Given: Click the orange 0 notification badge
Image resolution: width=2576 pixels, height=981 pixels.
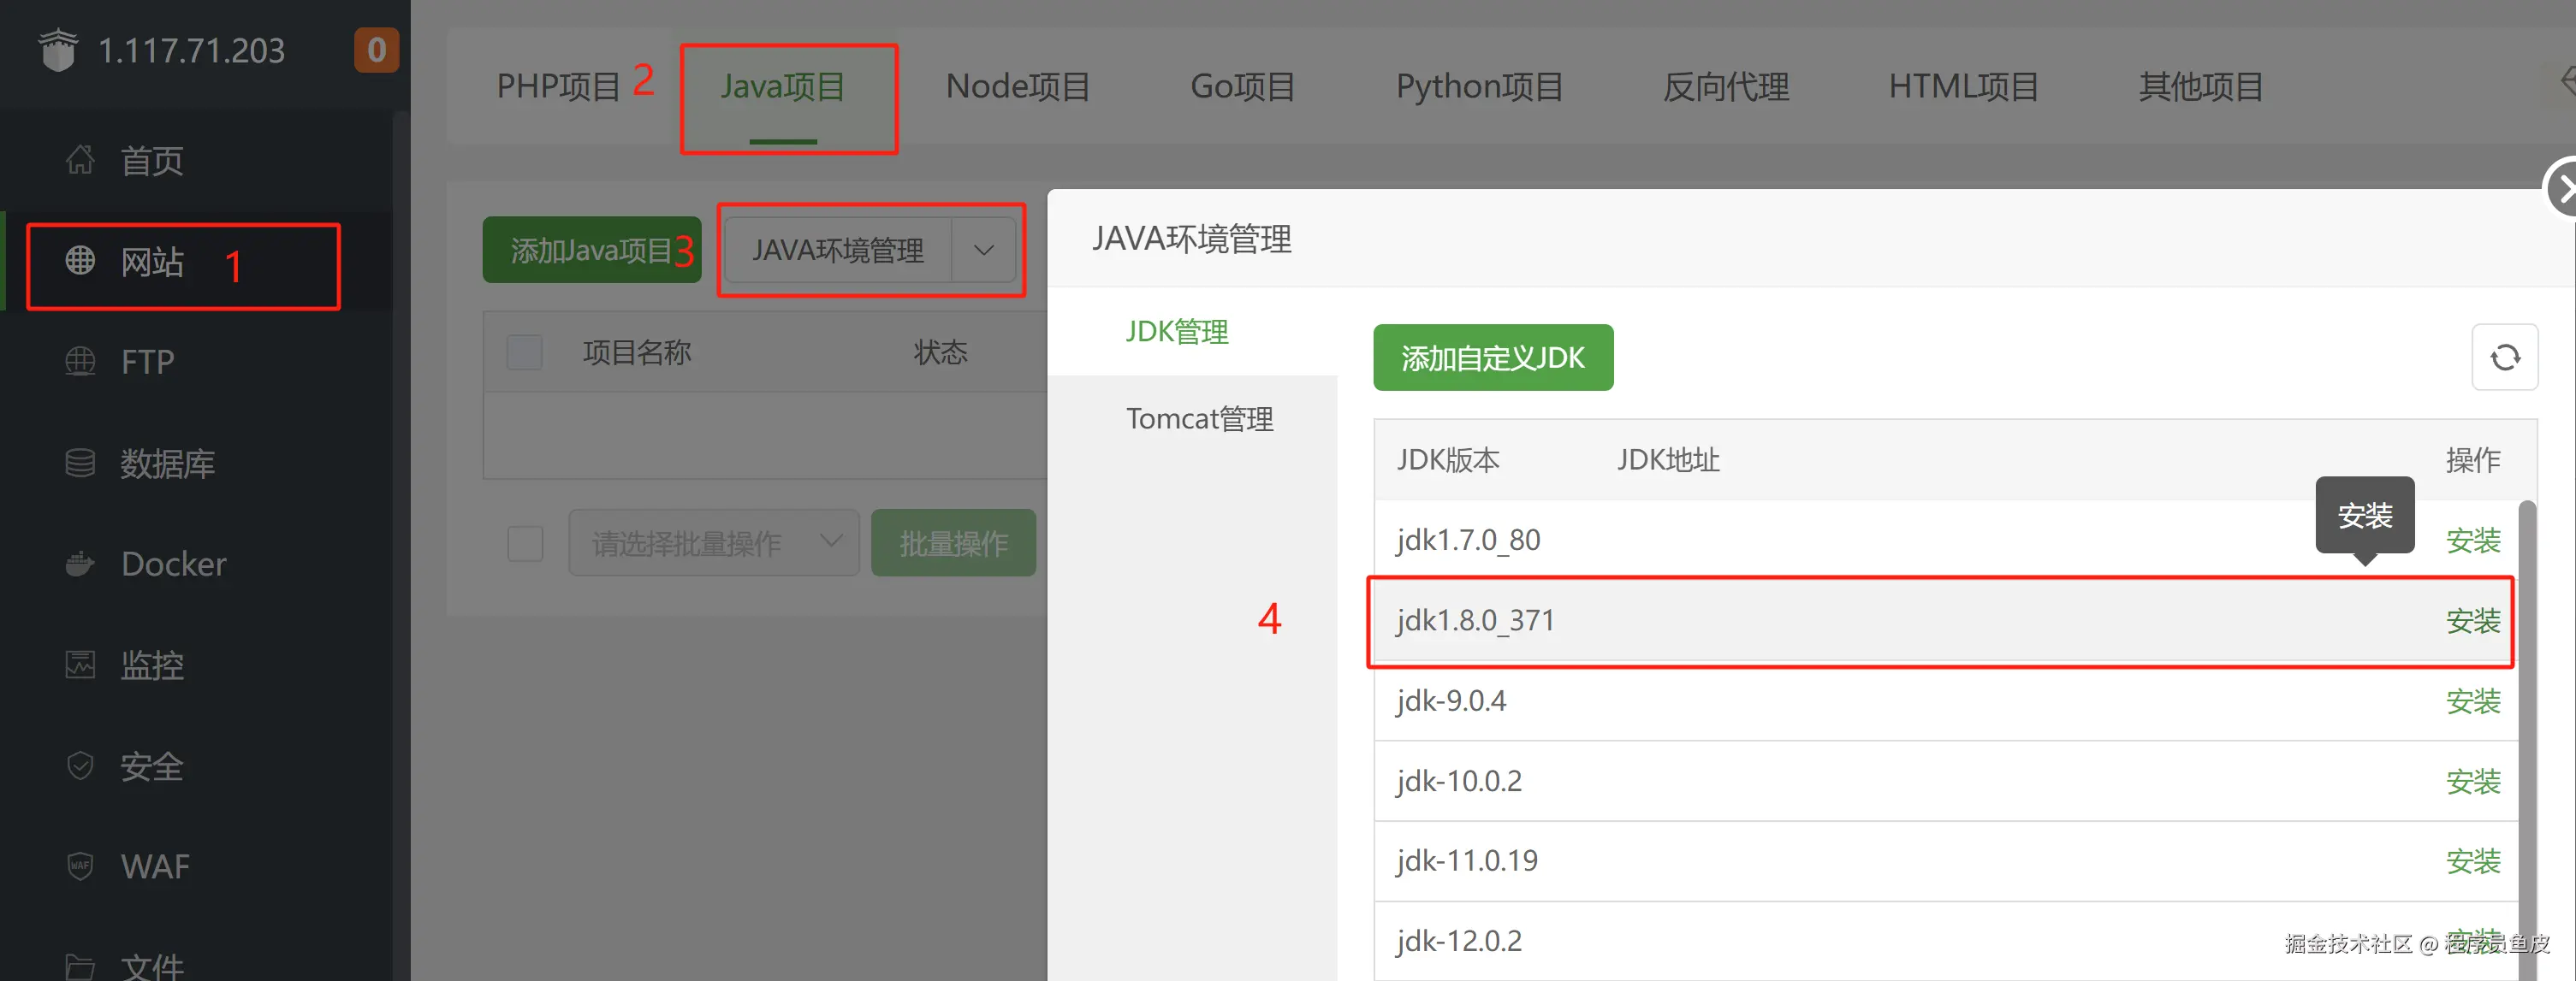Looking at the screenshot, I should (376, 50).
